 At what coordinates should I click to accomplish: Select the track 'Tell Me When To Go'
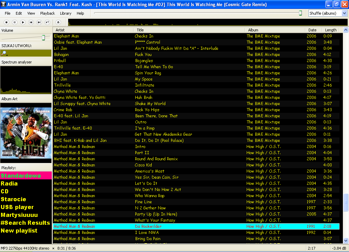pos(196,67)
